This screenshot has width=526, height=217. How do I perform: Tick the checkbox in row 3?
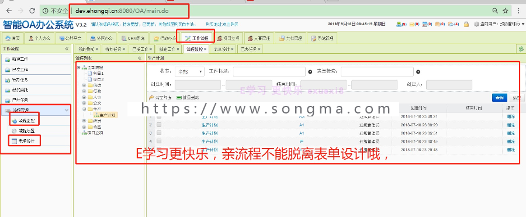[x=159, y=133]
